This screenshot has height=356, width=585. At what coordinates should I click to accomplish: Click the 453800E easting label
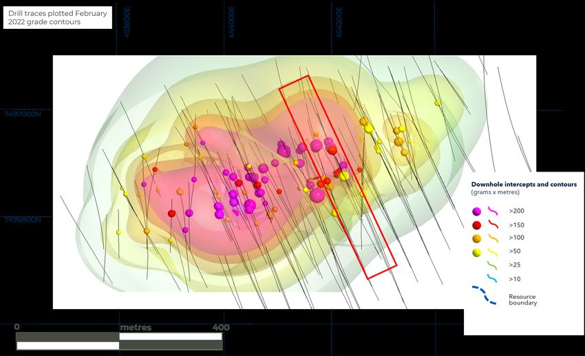click(127, 23)
